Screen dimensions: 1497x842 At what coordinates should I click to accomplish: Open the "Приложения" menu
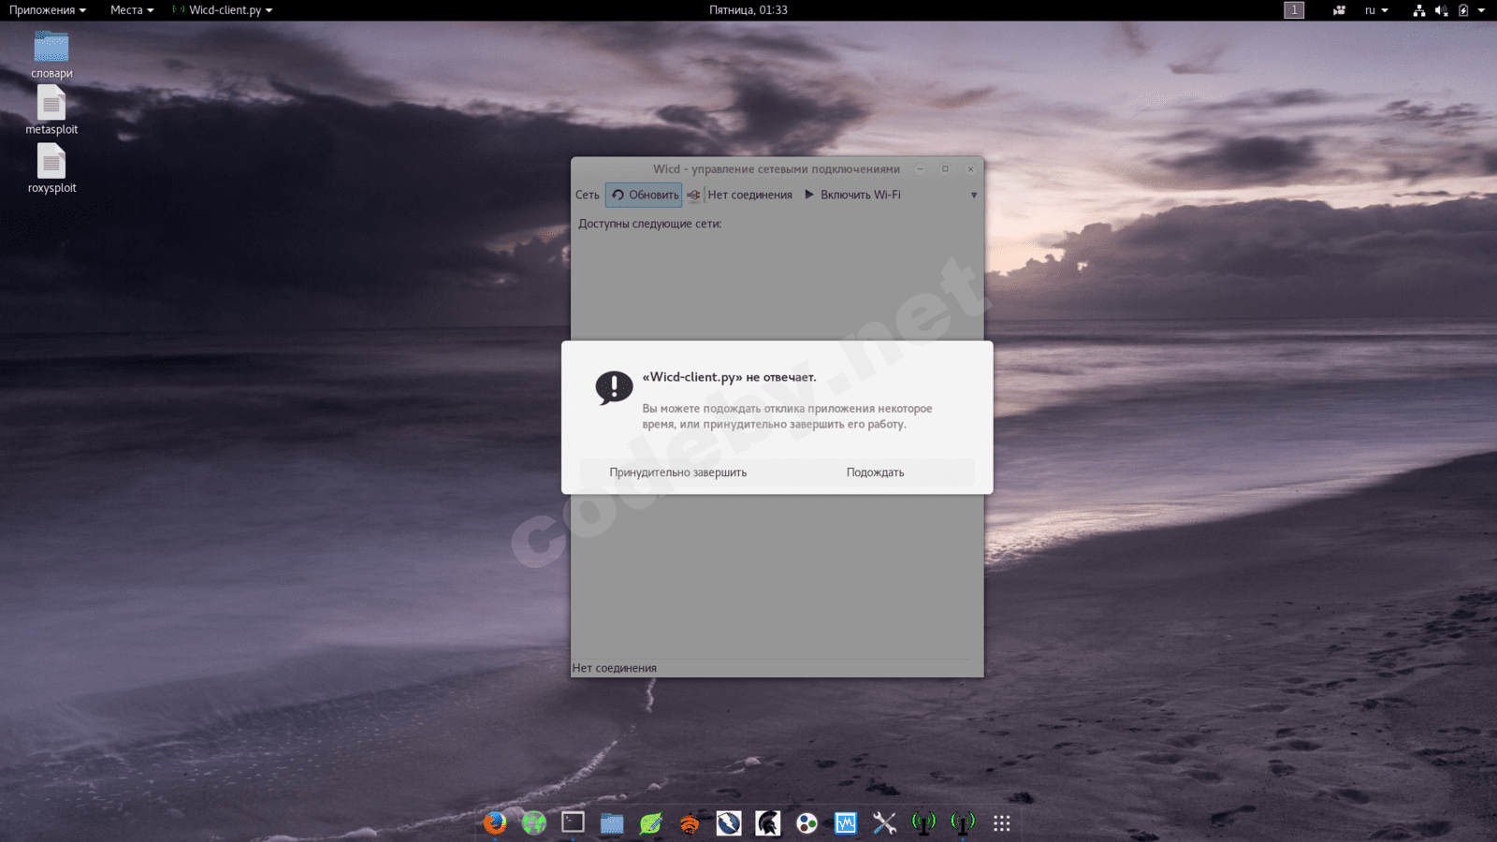click(x=47, y=10)
